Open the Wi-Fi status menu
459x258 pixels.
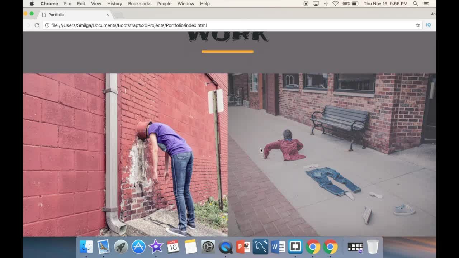pos(335,4)
